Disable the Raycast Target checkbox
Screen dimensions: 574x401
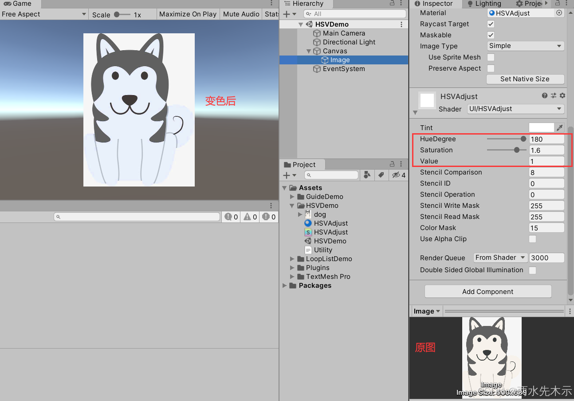click(490, 24)
